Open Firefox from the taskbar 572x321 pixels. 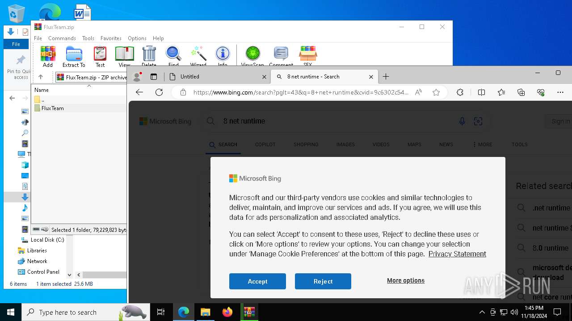(x=227, y=312)
